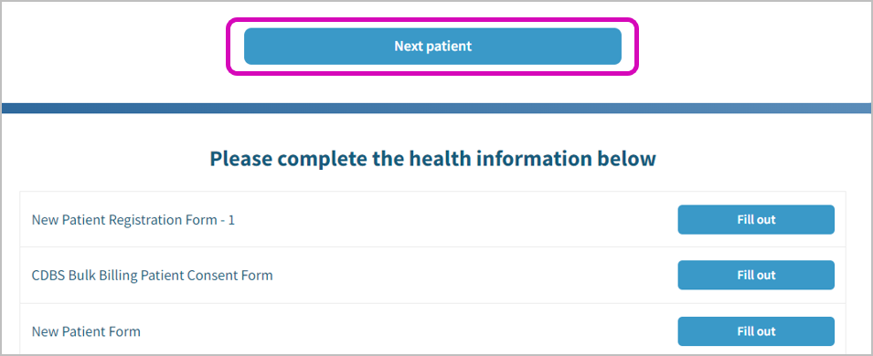Viewport: 873px width, 356px height.
Task: Select the New Patient Registration Form - 1 label
Action: pyautogui.click(x=133, y=220)
